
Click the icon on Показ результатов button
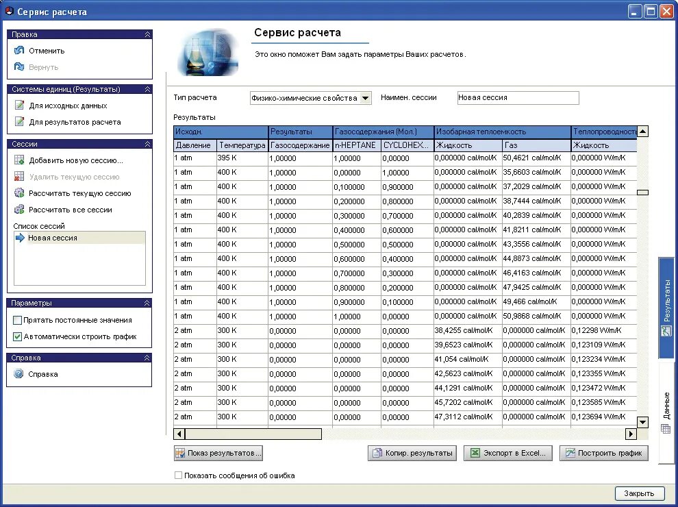pos(180,453)
